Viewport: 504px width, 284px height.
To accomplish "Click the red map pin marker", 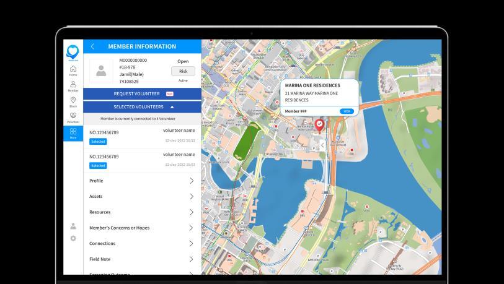I will pos(319,126).
